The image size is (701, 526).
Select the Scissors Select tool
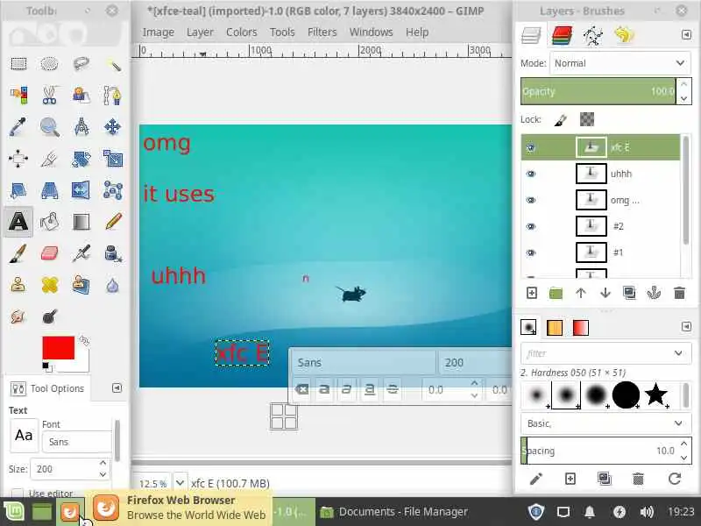click(49, 96)
